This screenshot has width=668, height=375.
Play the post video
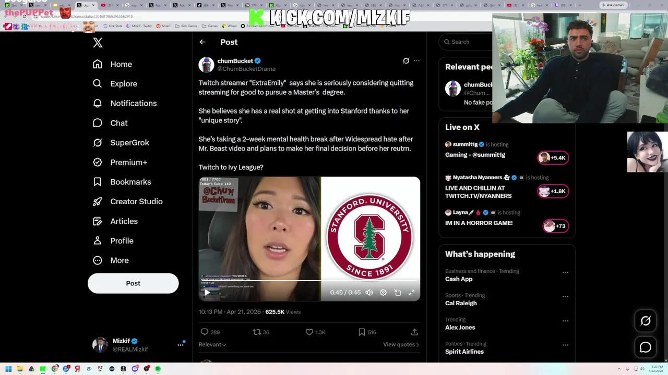(x=207, y=293)
